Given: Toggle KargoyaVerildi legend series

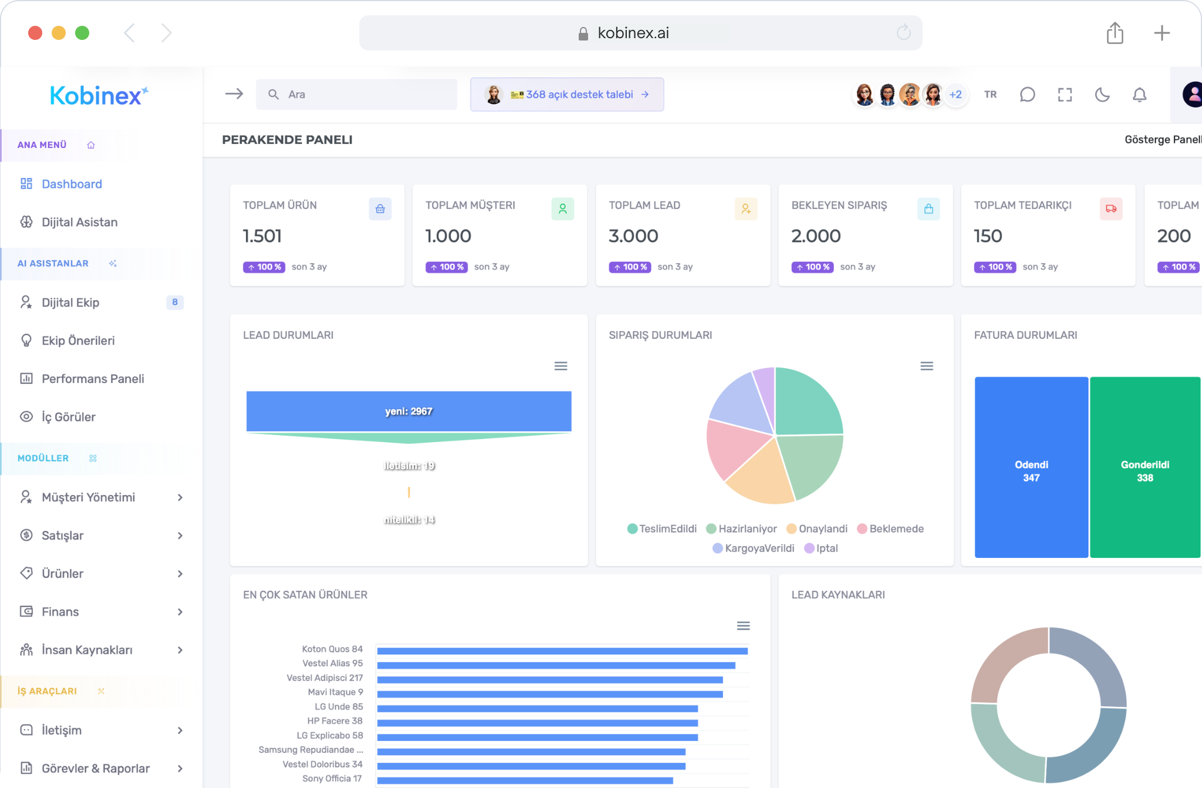Looking at the screenshot, I should click(x=753, y=548).
